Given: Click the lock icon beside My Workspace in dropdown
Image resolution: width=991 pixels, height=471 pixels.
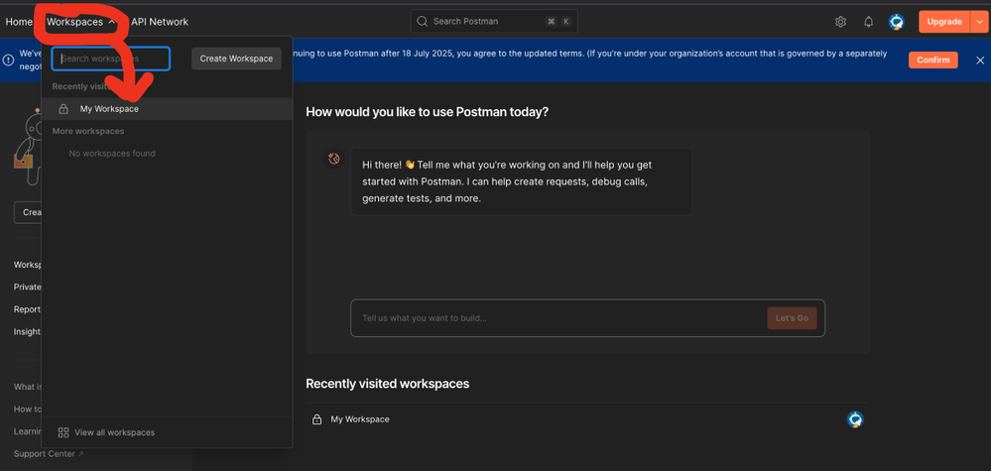Looking at the screenshot, I should point(63,109).
